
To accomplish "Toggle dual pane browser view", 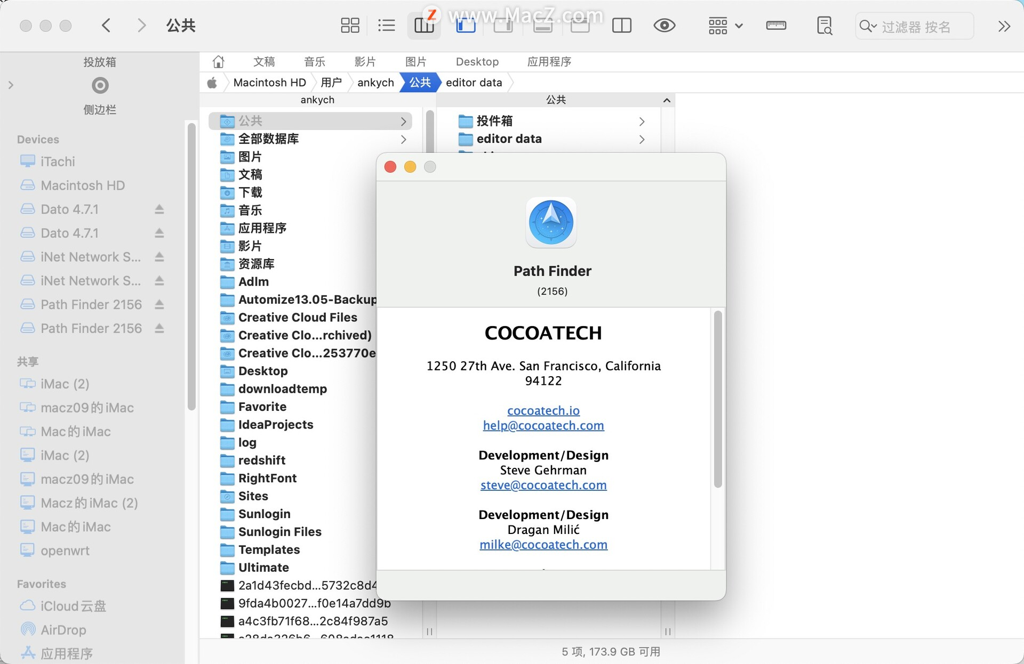I will pyautogui.click(x=622, y=26).
